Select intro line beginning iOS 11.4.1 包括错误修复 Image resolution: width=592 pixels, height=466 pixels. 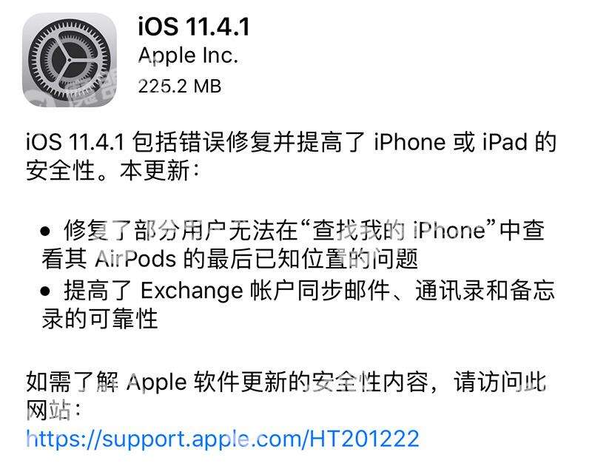tap(291, 142)
